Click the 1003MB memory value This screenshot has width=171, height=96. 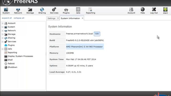tap(70, 53)
